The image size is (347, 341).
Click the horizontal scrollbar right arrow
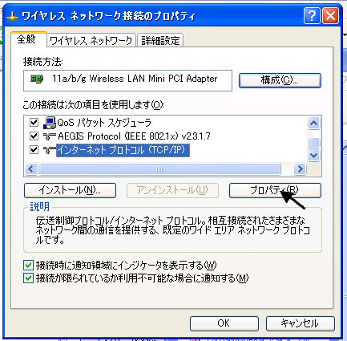pyautogui.click(x=300, y=169)
